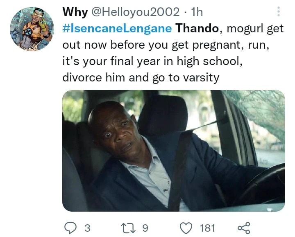Like the tweet with the heart icon
295x237 pixels.
point(186,228)
